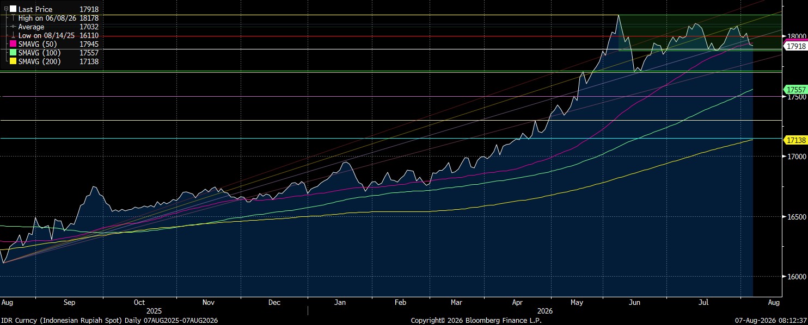Click the Jul month label on axis
Image resolution: width=808 pixels, height=325 pixels.
(x=703, y=302)
